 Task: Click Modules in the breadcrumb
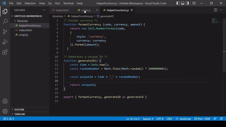pyautogui.click(x=58, y=16)
